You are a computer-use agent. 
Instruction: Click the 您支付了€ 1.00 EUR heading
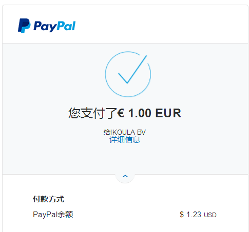pos(125,113)
